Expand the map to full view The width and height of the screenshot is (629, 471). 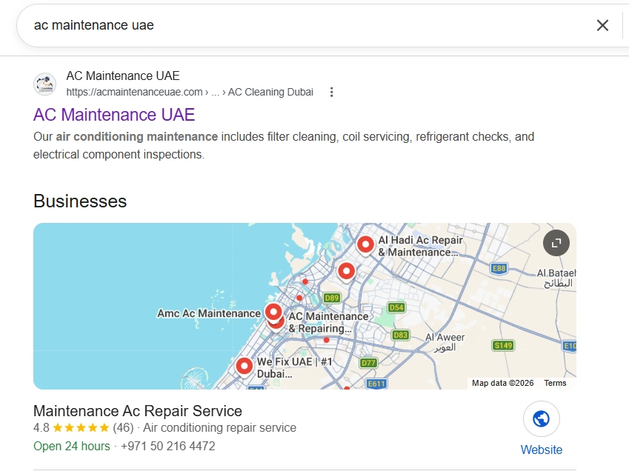click(x=556, y=243)
